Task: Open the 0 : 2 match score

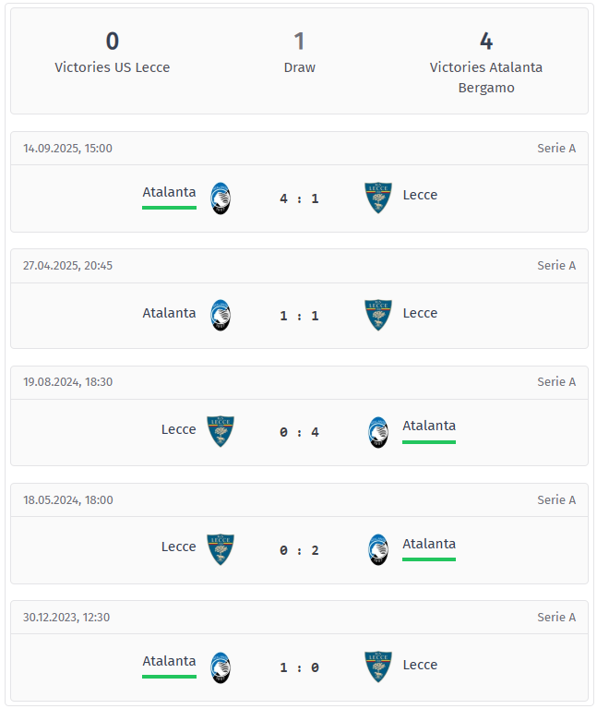Action: tap(299, 550)
